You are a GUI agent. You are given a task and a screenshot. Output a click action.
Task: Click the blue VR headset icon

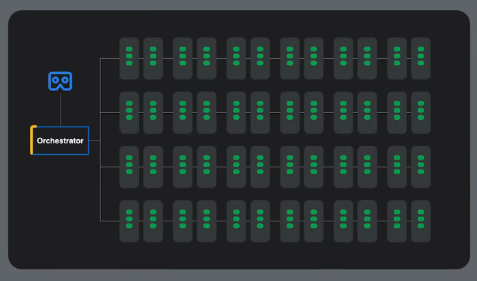(x=60, y=82)
